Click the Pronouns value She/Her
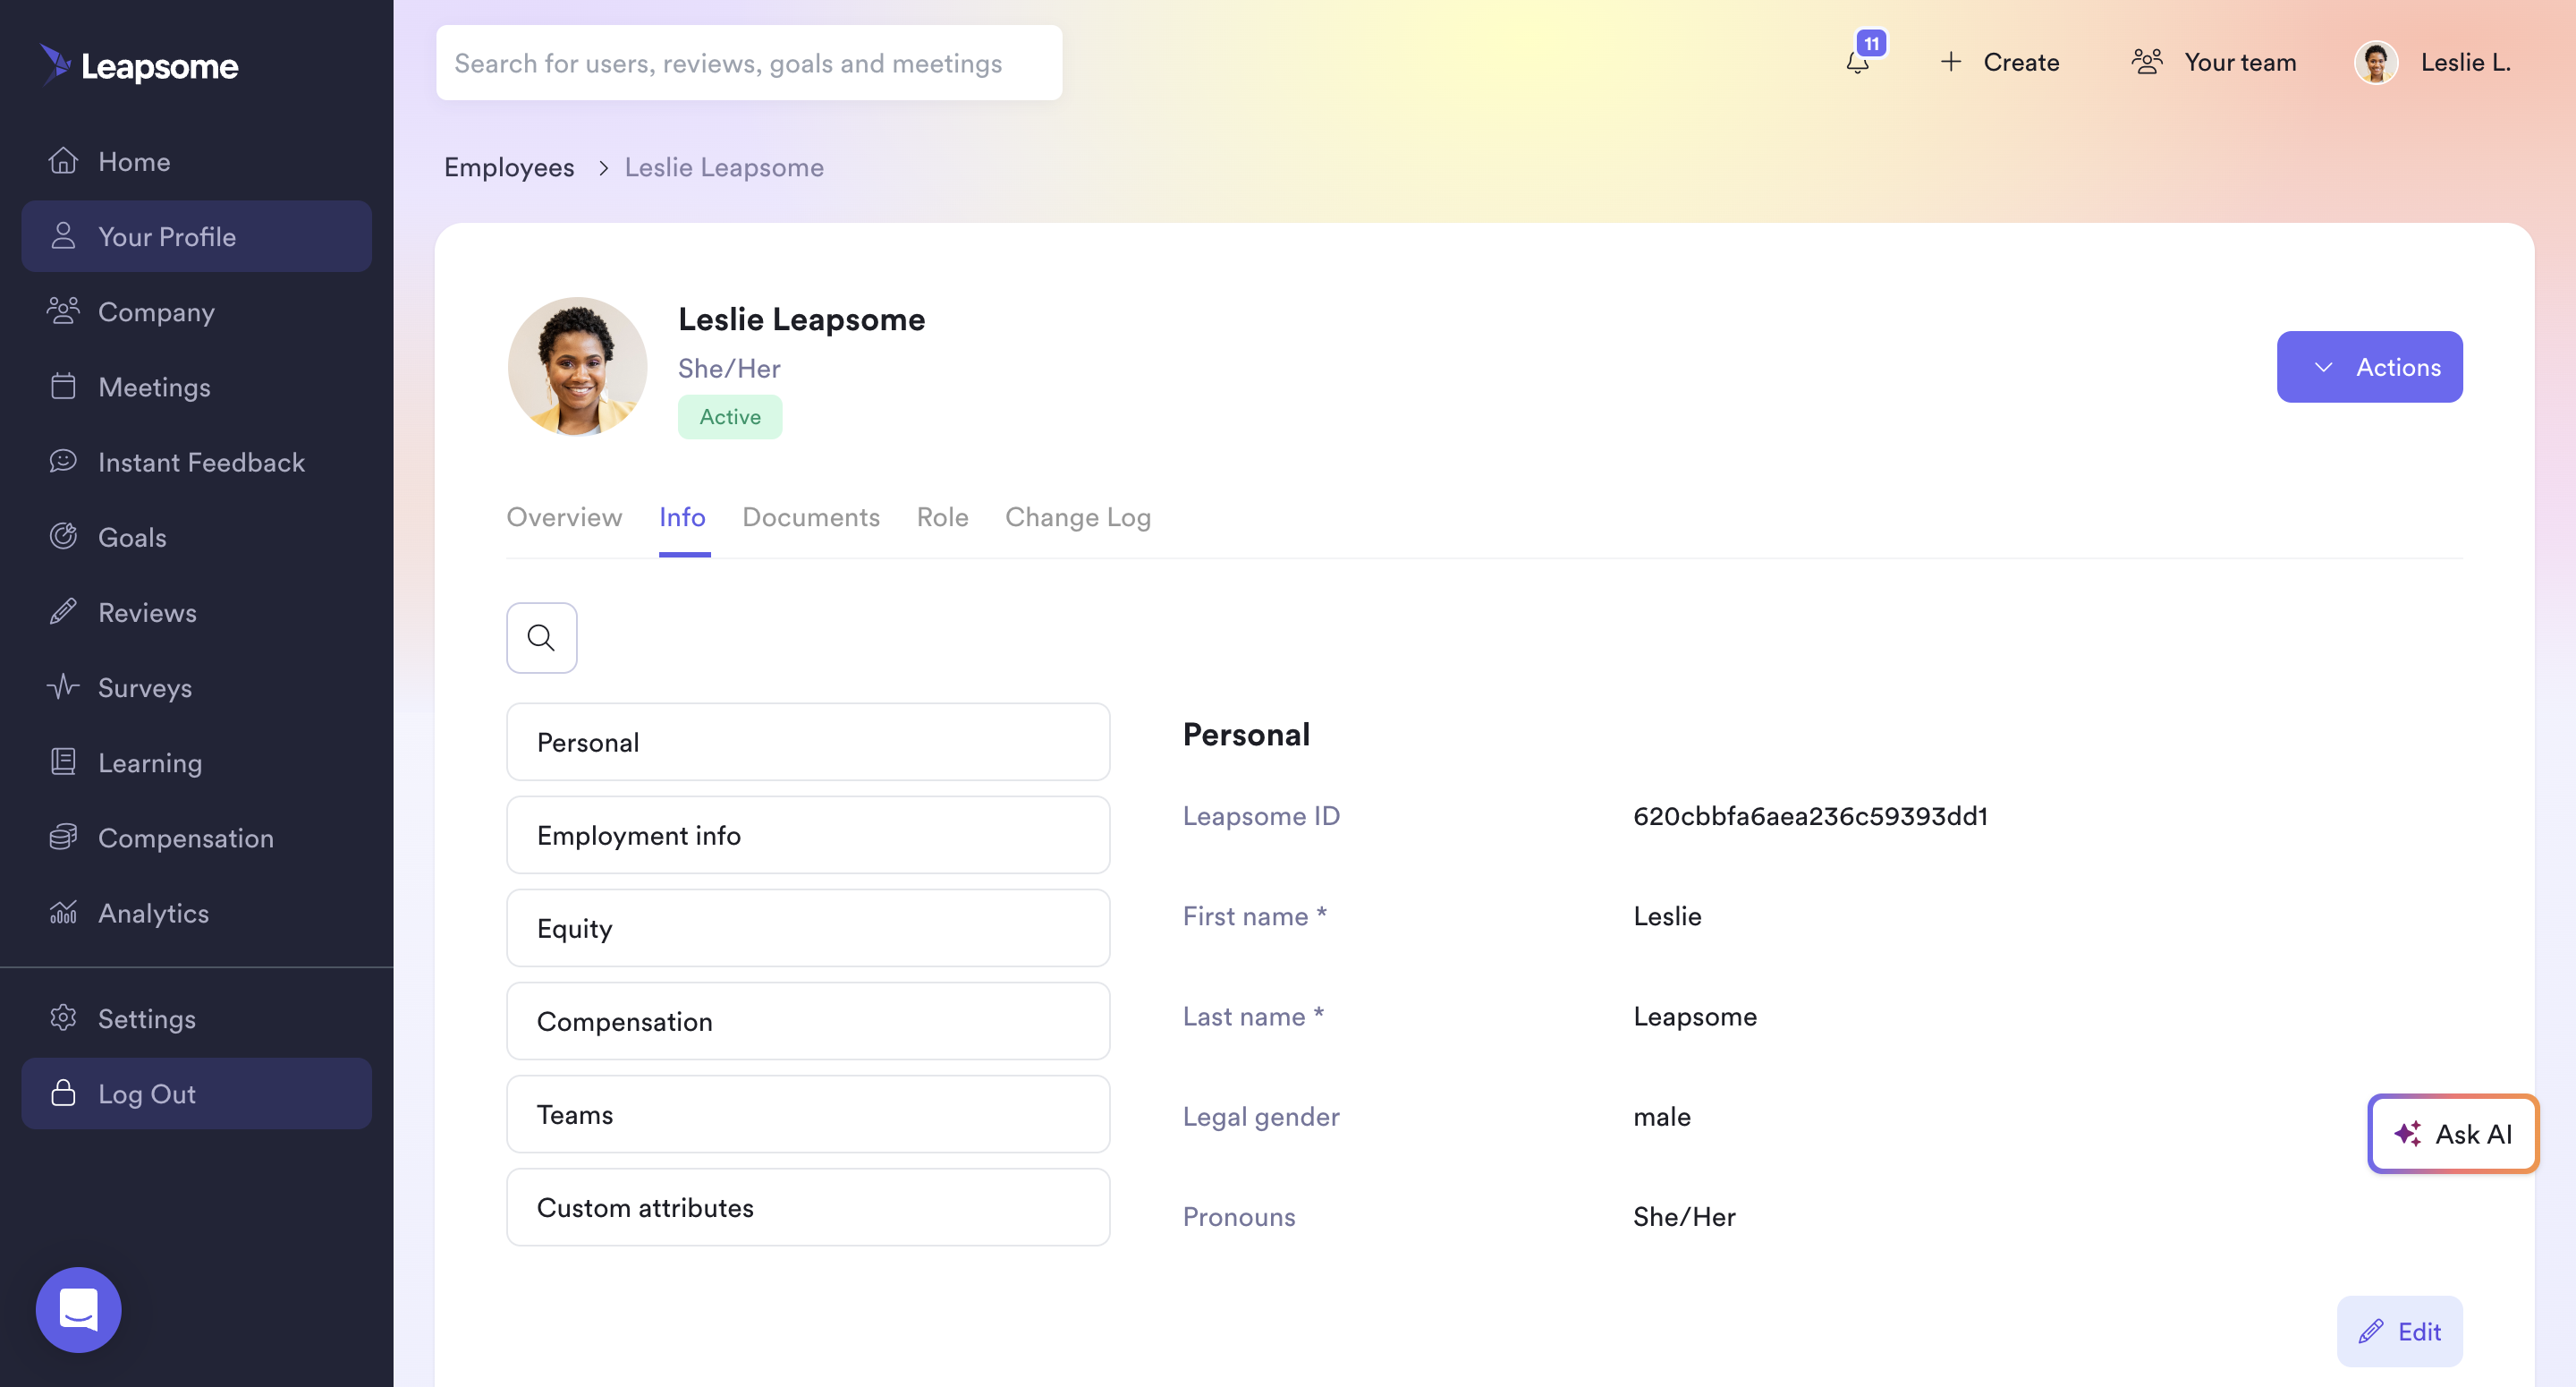The image size is (2576, 1387). coord(1684,1216)
